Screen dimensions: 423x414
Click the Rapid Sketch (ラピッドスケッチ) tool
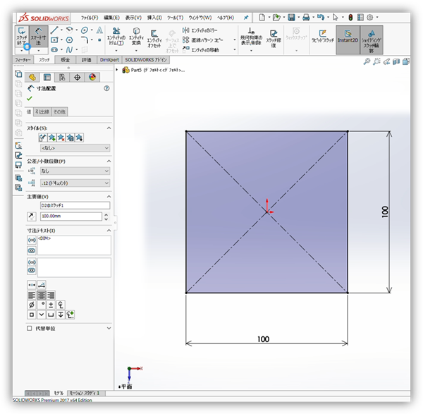pos(323,37)
